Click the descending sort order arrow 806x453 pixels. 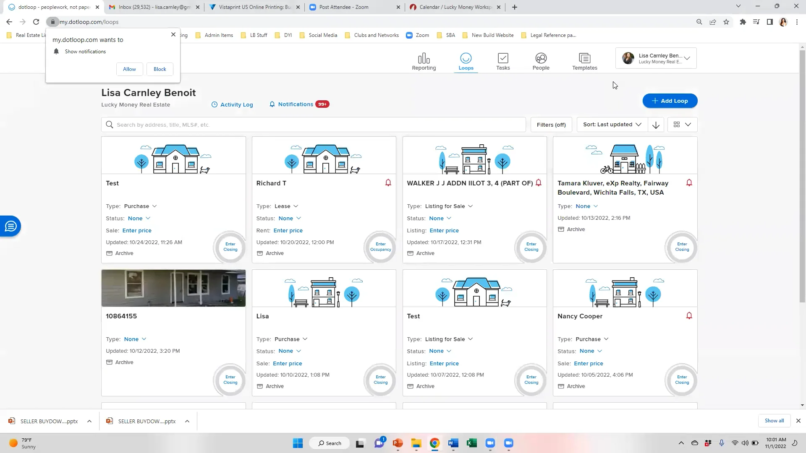[x=656, y=125]
